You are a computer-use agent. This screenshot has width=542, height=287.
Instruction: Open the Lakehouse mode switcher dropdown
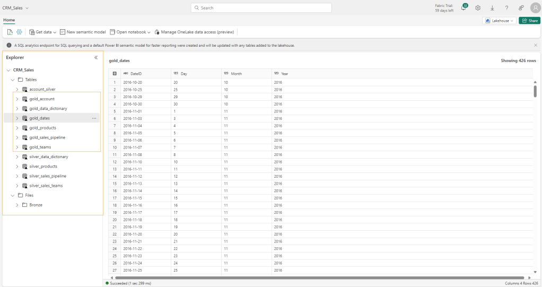tap(499, 21)
